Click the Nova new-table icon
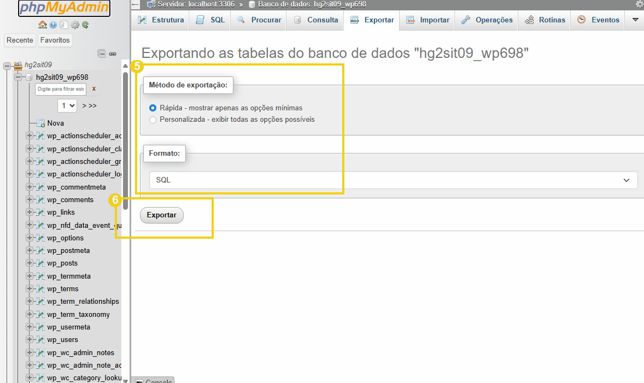The height and width of the screenshot is (383, 644). click(x=40, y=123)
